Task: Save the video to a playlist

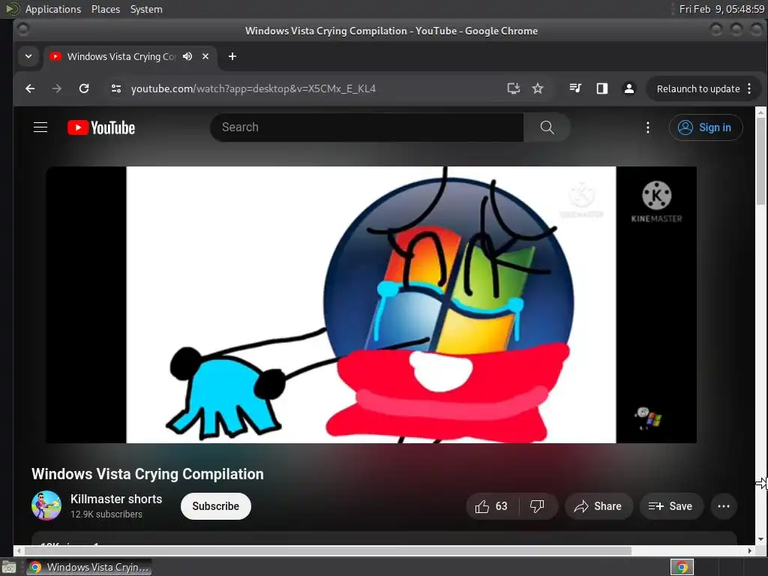Action: pos(671,506)
